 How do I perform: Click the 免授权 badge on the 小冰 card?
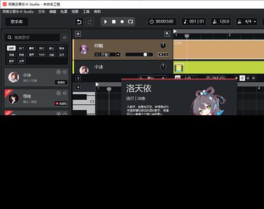61,82
